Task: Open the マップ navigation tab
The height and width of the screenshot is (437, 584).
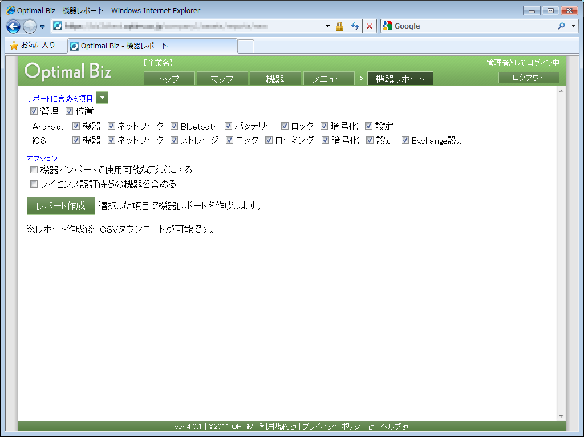Action: coord(222,79)
